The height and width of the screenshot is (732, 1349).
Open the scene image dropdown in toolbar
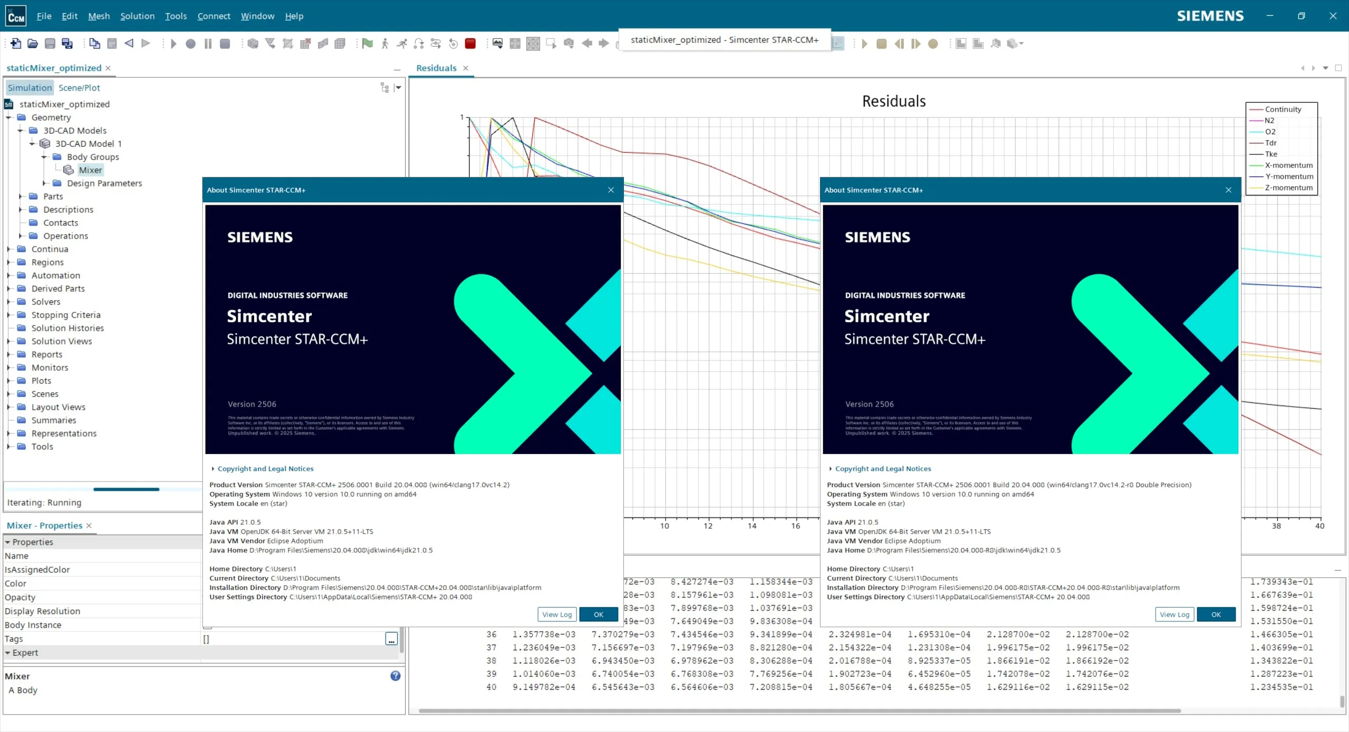(497, 44)
